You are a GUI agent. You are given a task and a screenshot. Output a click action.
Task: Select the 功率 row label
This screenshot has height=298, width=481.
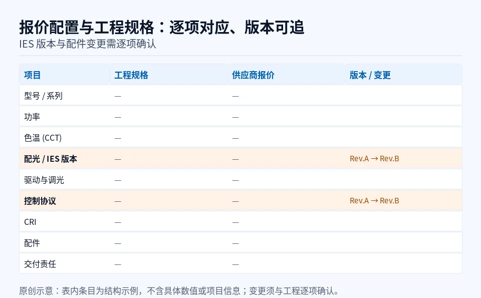[32, 117]
